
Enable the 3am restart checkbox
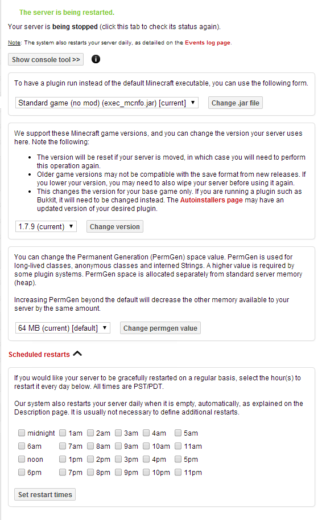118,433
